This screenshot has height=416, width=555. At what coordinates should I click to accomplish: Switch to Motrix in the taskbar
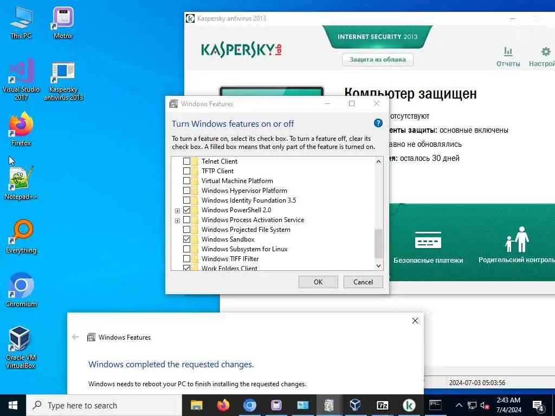(x=276, y=405)
